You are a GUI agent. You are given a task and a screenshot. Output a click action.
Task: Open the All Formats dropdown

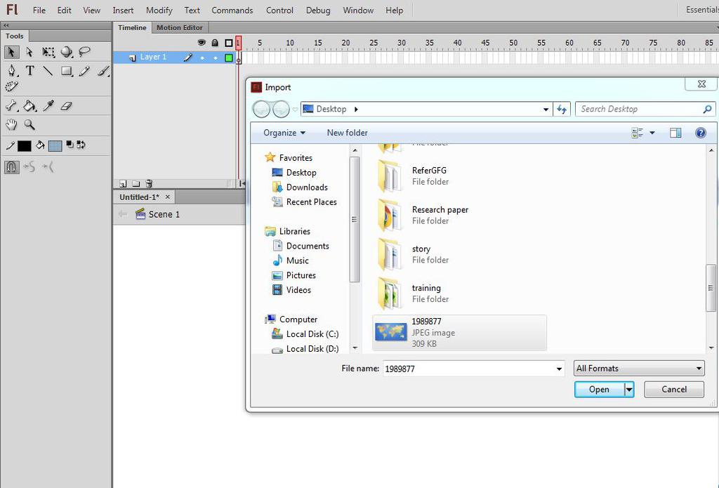pyautogui.click(x=639, y=369)
